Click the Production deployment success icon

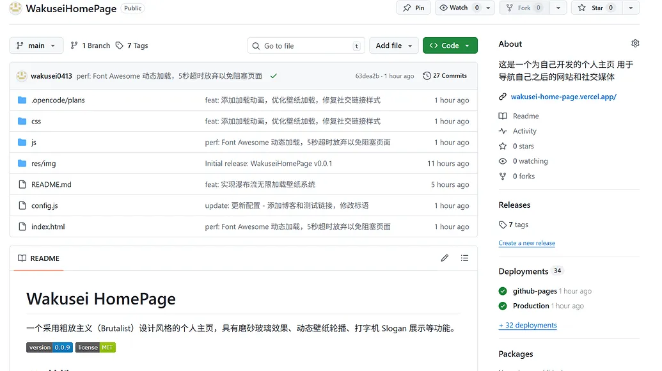tap(502, 306)
